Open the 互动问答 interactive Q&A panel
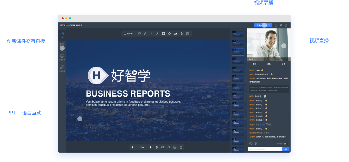349x162 pixels. click(62, 68)
